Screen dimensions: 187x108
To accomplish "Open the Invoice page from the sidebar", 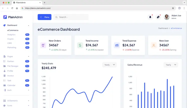I will click(11, 76).
